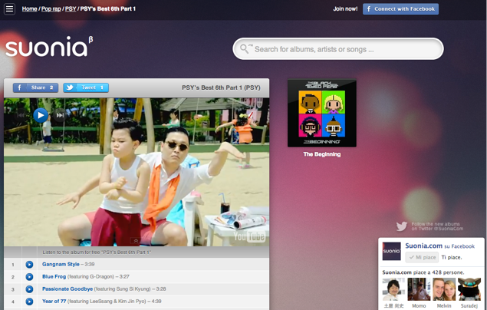
Task: Click the Suonia logo
Action: click(49, 47)
